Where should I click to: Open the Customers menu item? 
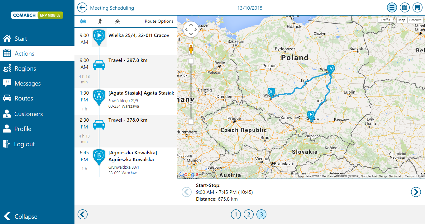point(28,114)
